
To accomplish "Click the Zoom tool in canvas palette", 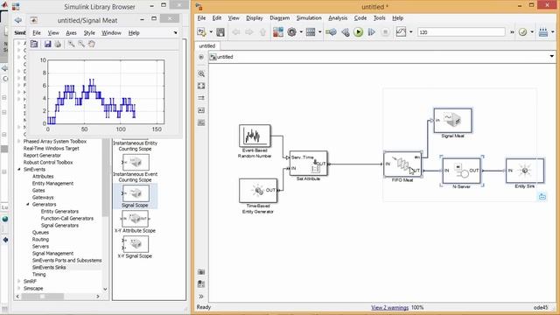I will point(201,73).
